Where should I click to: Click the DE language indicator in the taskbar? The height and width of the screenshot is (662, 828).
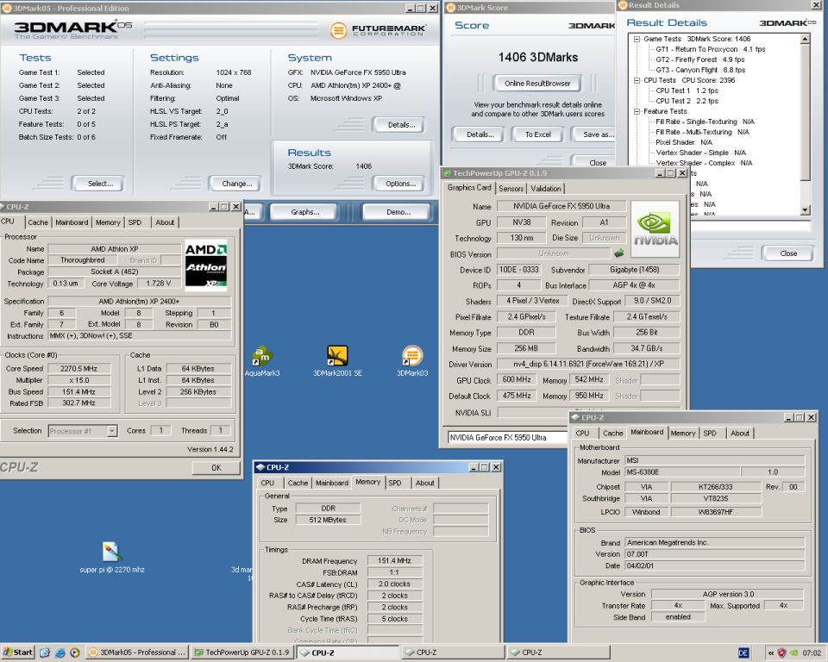[x=743, y=653]
